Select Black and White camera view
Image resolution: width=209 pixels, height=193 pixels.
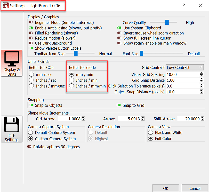point(151,133)
